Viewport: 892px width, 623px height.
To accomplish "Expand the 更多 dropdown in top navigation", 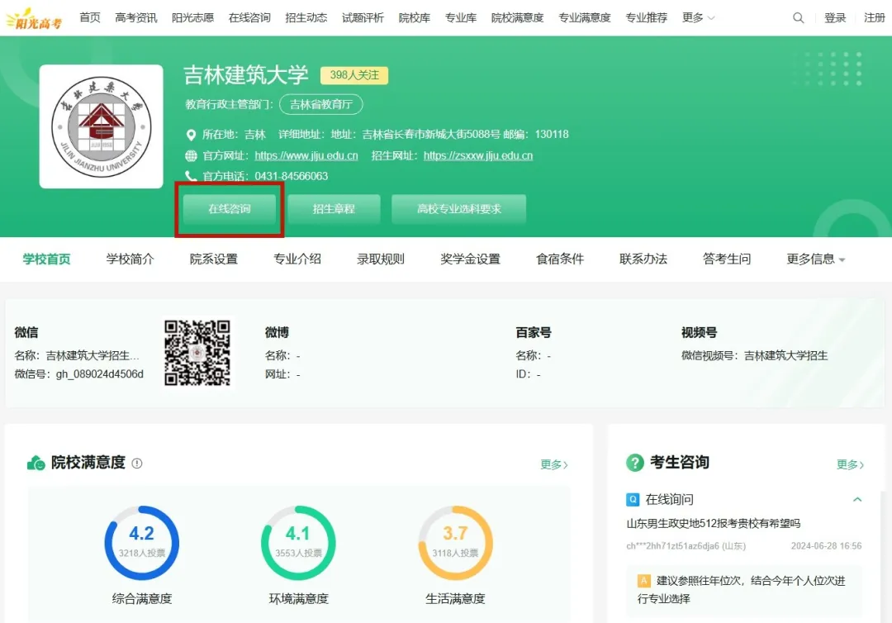I will pyautogui.click(x=698, y=17).
